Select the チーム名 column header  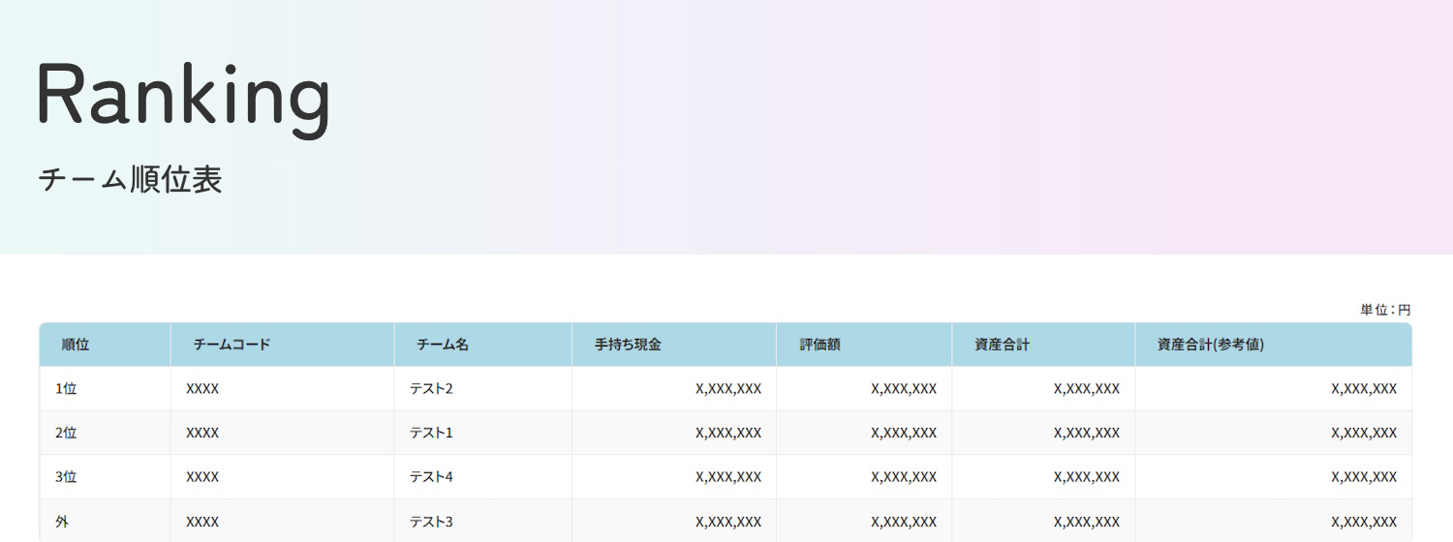pos(443,345)
